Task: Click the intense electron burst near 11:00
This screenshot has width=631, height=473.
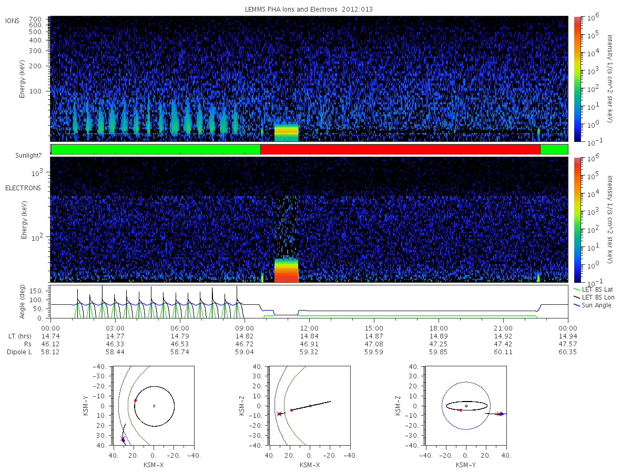Action: pyautogui.click(x=286, y=270)
